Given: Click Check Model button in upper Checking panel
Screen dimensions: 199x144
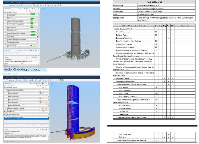Looking at the screenshot, I should pos(29,9).
